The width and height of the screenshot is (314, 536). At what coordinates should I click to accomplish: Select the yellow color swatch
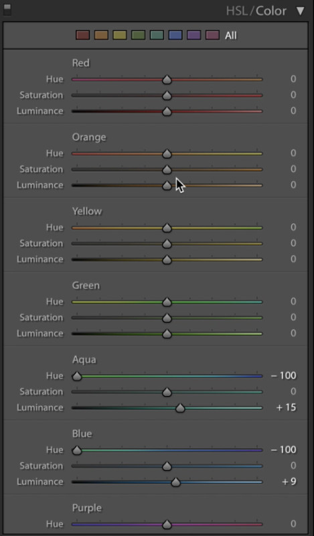(x=120, y=36)
